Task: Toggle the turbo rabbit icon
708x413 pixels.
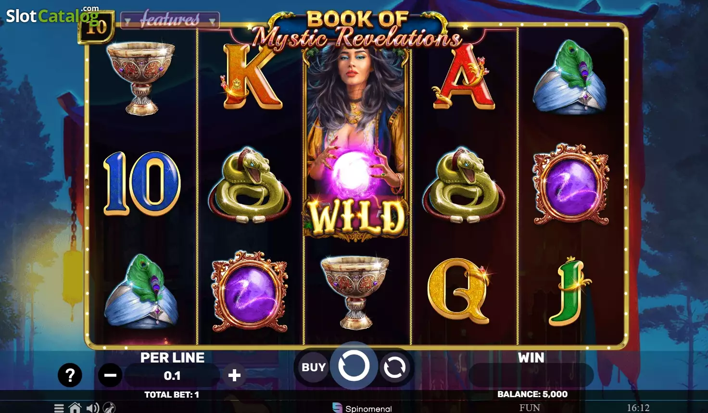Action: (x=109, y=408)
